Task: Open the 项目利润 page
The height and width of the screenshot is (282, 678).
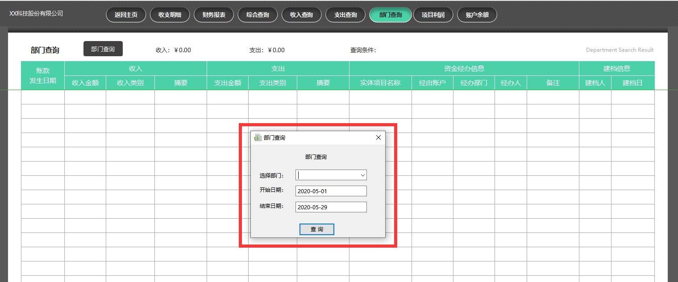Action: click(x=433, y=14)
